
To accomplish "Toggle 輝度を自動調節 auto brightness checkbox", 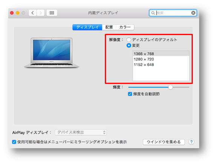I will tap(130, 94).
